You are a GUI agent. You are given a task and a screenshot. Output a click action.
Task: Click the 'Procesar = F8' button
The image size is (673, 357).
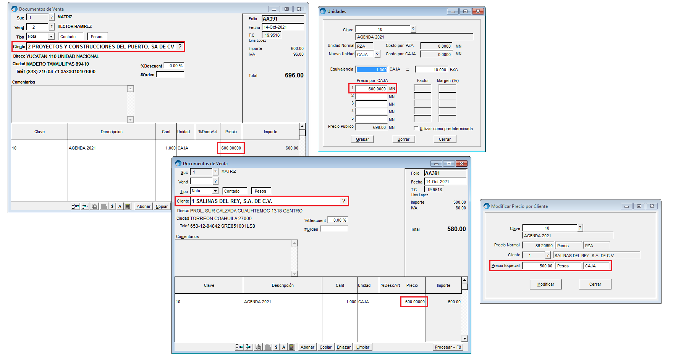[448, 347]
